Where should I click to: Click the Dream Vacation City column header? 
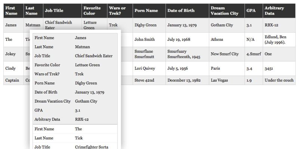pos(227,11)
